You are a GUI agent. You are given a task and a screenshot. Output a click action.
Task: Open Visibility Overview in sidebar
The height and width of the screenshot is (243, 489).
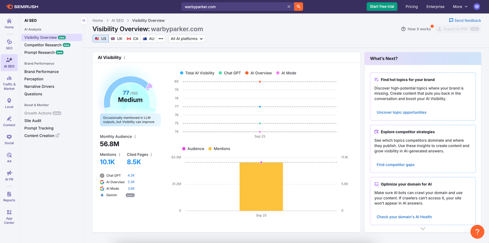(x=51, y=37)
